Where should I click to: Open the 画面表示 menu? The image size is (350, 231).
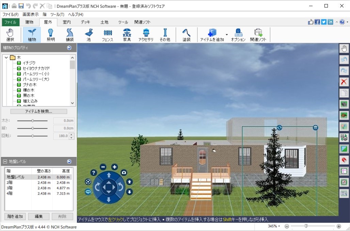coord(31,15)
